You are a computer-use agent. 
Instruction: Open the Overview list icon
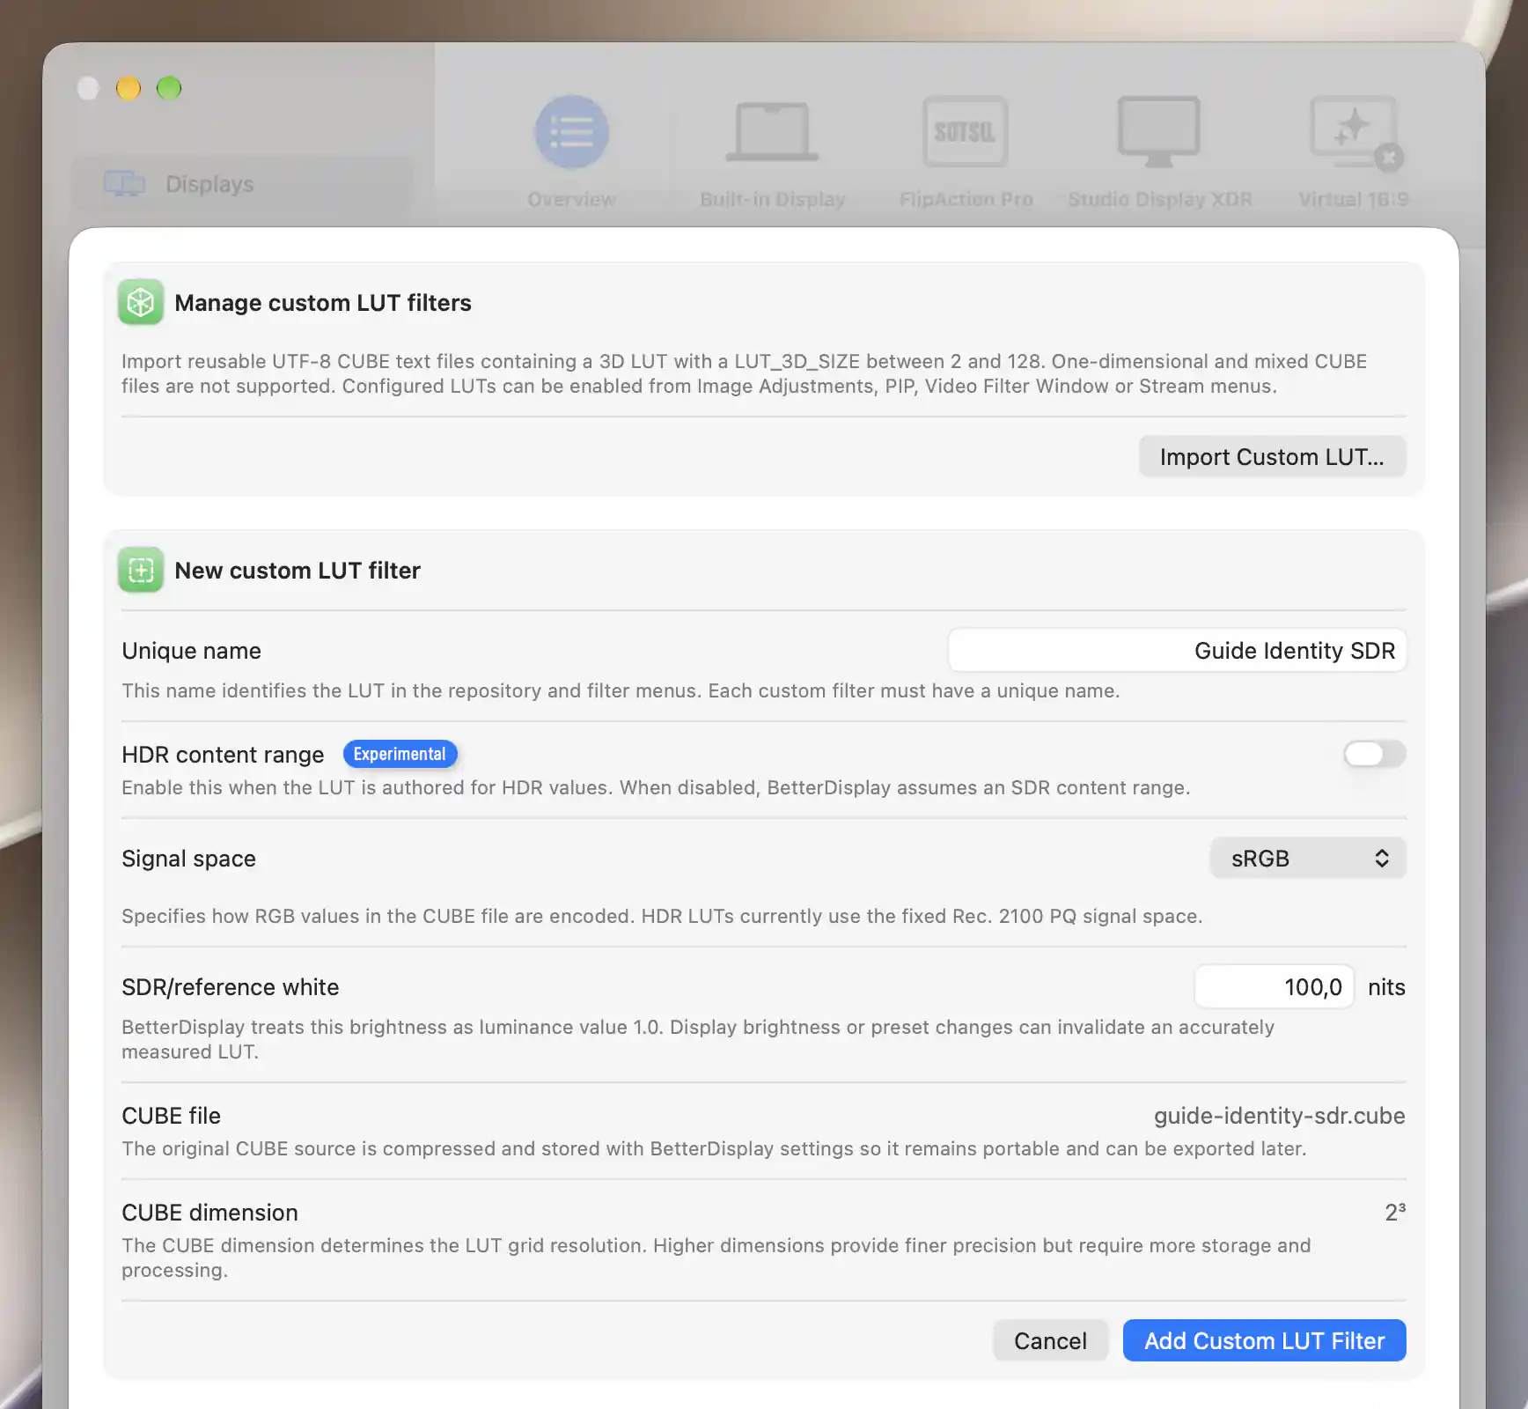point(572,132)
